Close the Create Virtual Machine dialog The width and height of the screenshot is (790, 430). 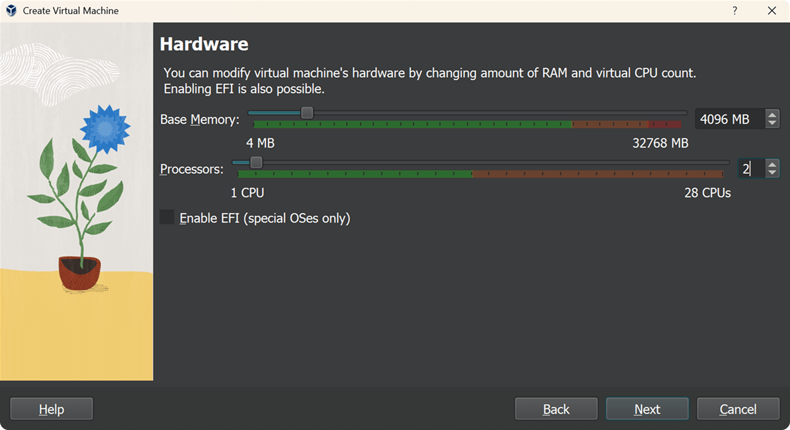(772, 11)
